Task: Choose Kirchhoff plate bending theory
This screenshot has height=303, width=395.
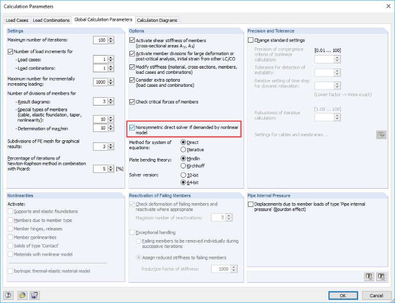Action: (183, 166)
